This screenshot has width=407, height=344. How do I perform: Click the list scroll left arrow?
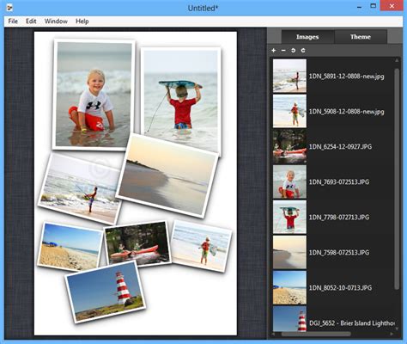pos(273,334)
